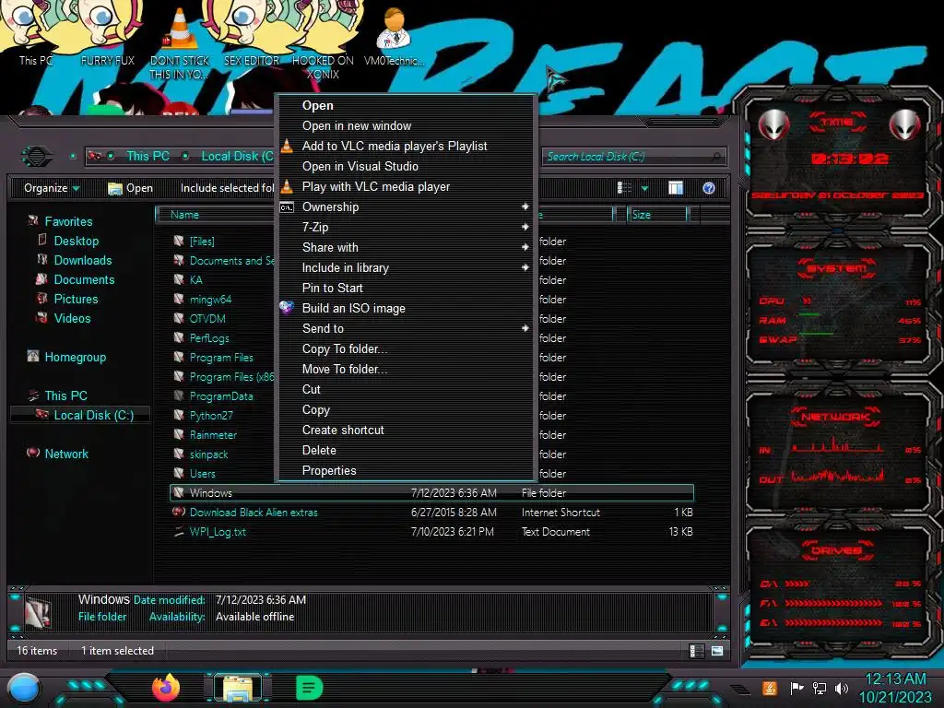Choose Build an ISO image
This screenshot has height=708, width=944.
[406, 308]
